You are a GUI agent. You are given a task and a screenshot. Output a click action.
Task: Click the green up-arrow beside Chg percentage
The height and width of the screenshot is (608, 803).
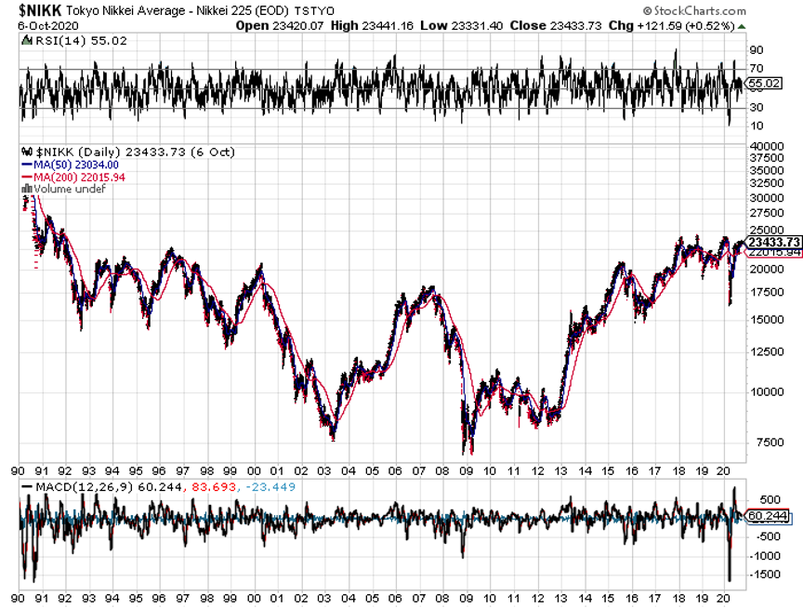(x=741, y=26)
